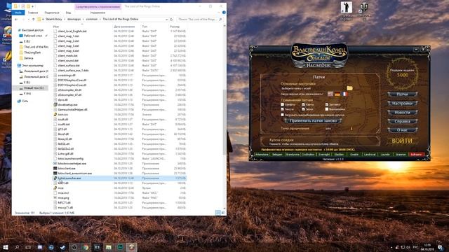
Task: Expand chevron after steamapps in address bar
Action: (83, 20)
